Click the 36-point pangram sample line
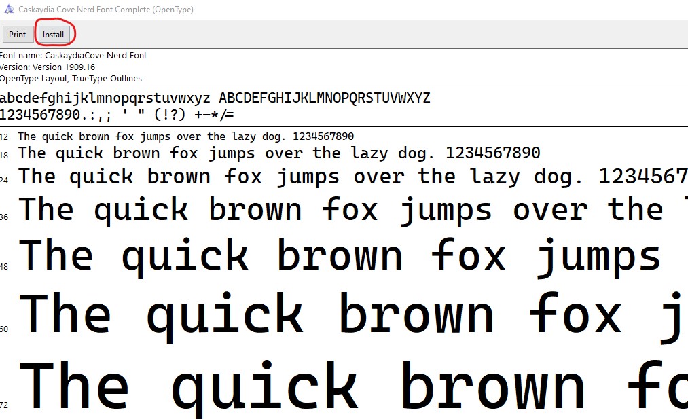 tap(352, 210)
